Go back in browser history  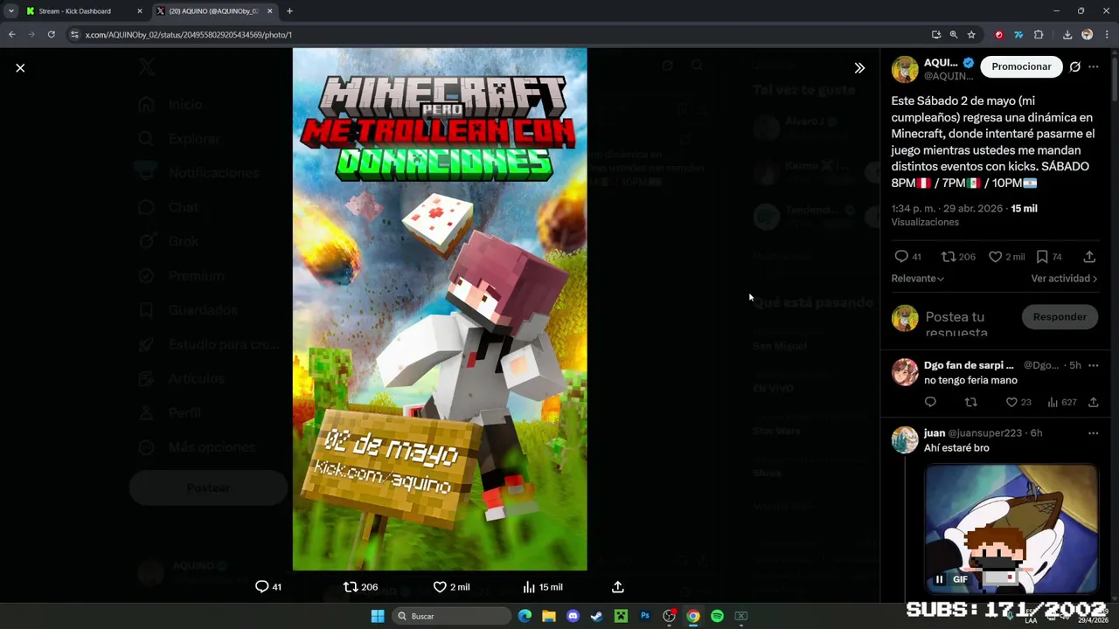(11, 34)
